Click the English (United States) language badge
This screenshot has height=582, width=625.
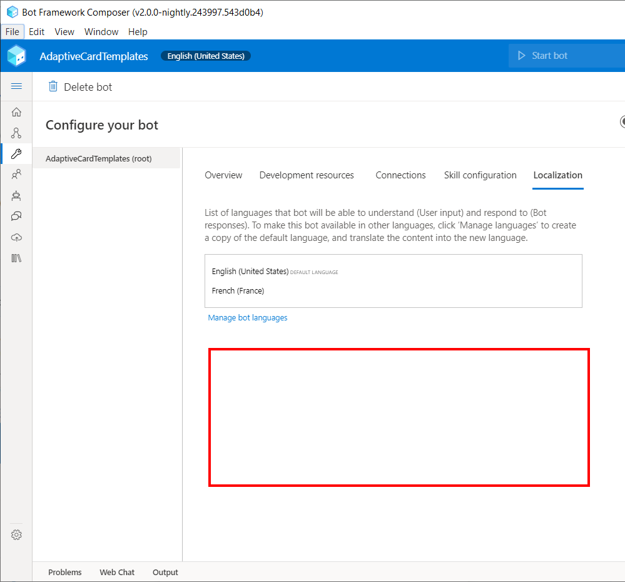coord(206,56)
